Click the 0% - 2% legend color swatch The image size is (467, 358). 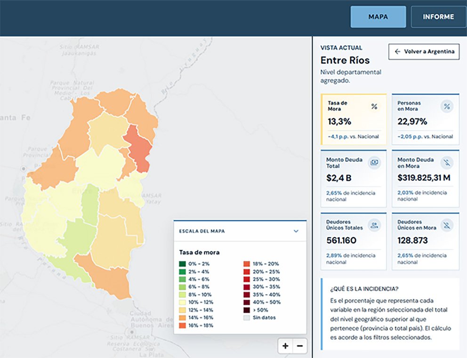click(x=182, y=264)
